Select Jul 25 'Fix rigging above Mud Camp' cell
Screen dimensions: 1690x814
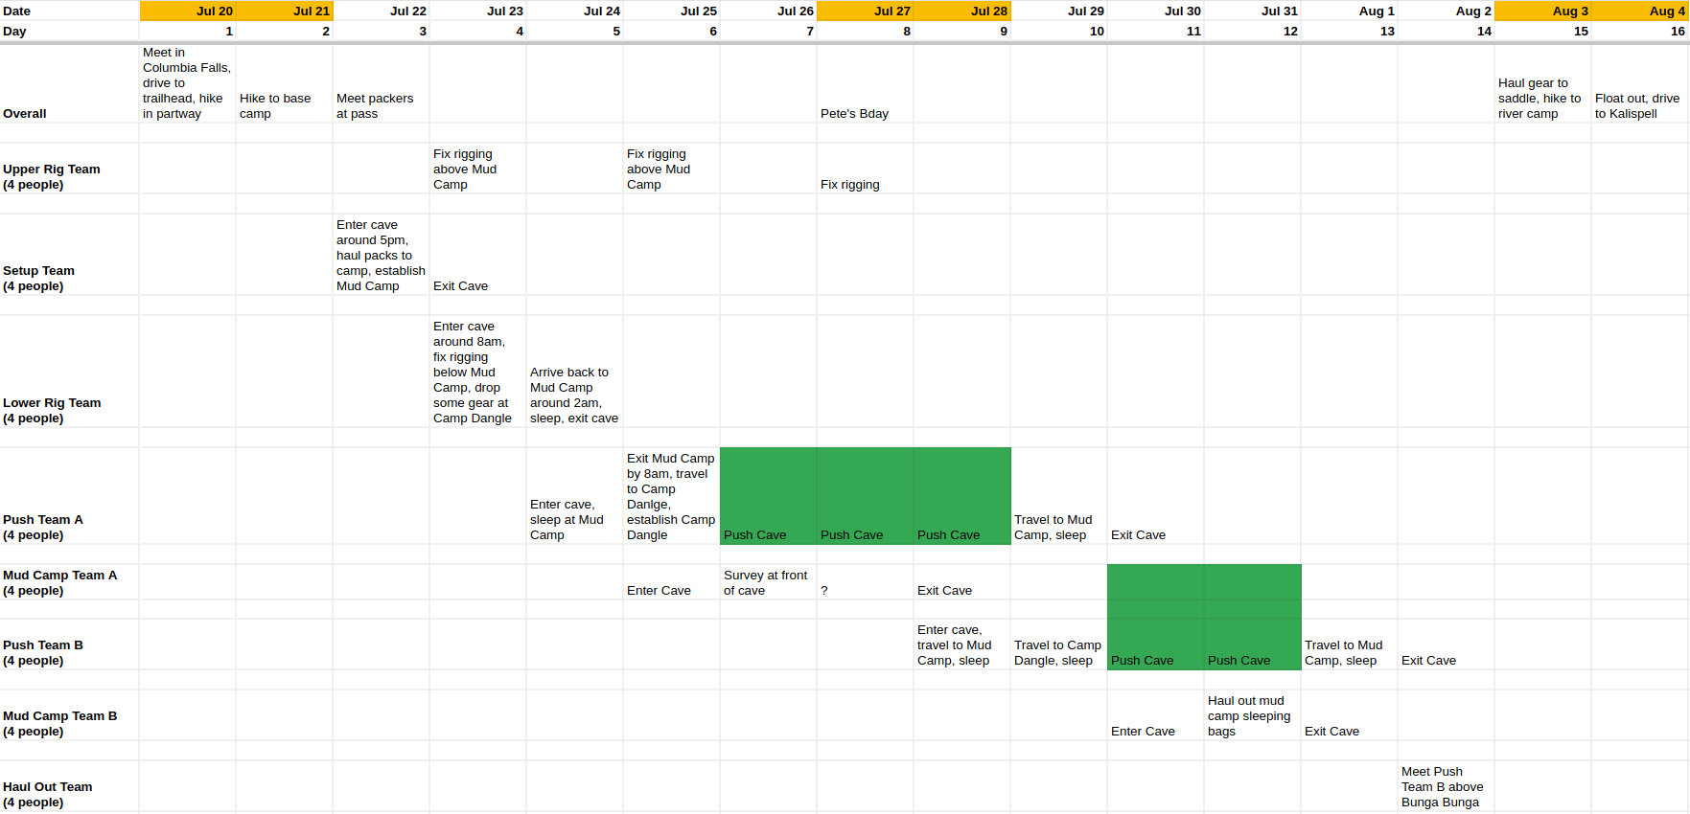672,169
